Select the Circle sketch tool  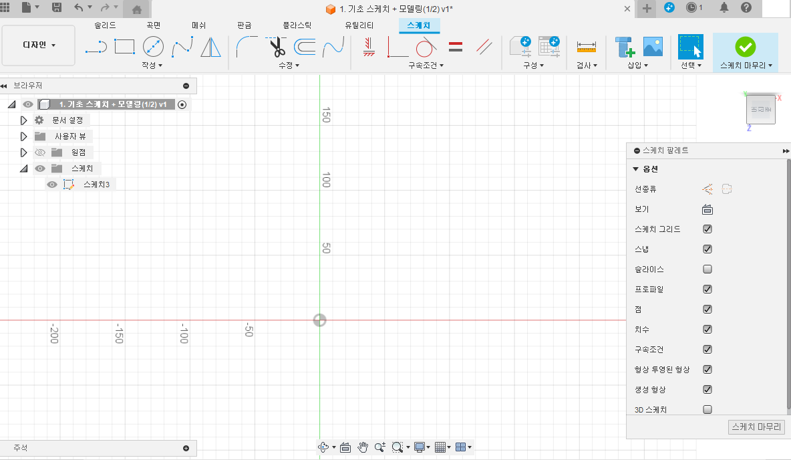[153, 46]
